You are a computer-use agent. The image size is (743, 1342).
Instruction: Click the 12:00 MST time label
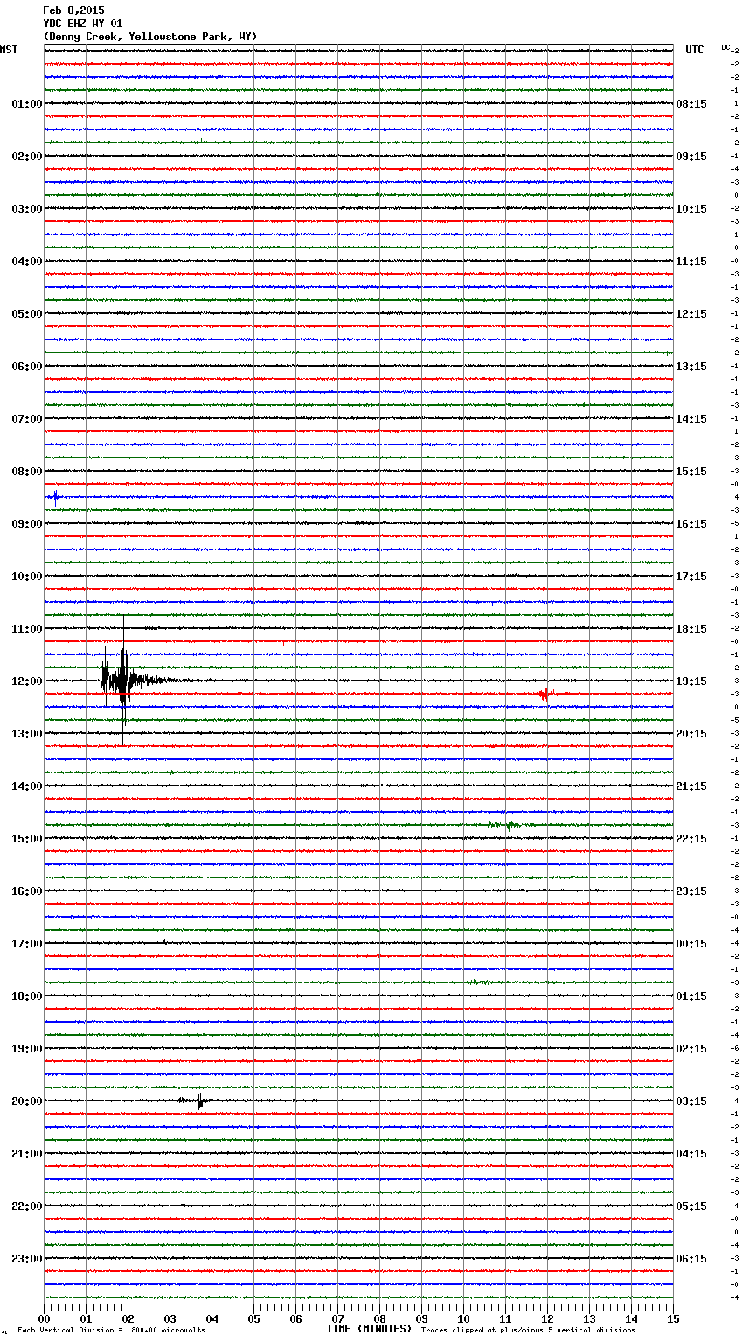tap(26, 681)
